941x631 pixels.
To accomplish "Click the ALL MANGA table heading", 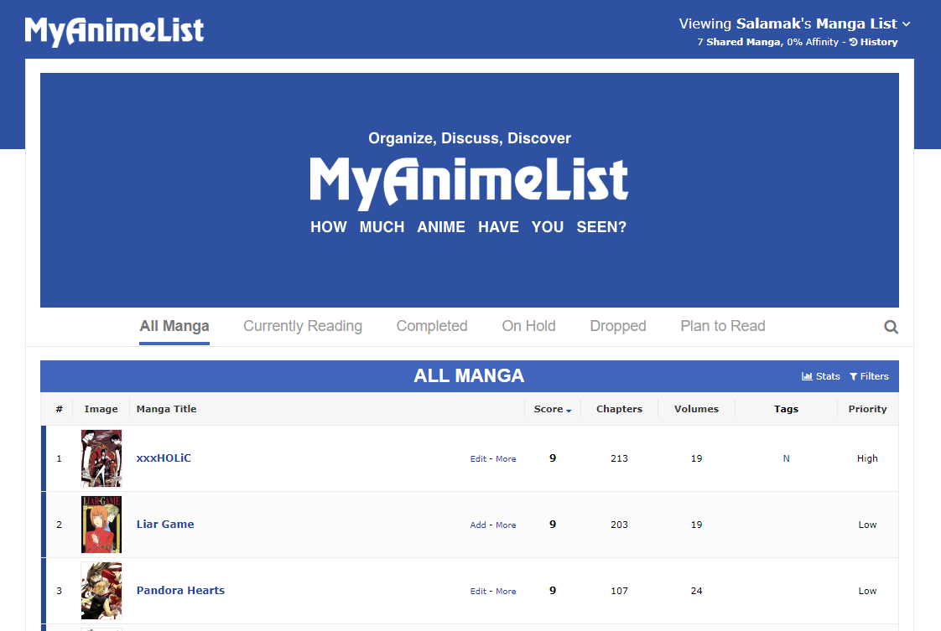I will pyautogui.click(x=469, y=375).
